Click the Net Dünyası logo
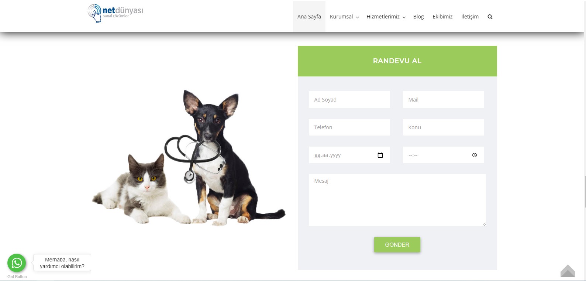The height and width of the screenshot is (281, 586). point(115,13)
